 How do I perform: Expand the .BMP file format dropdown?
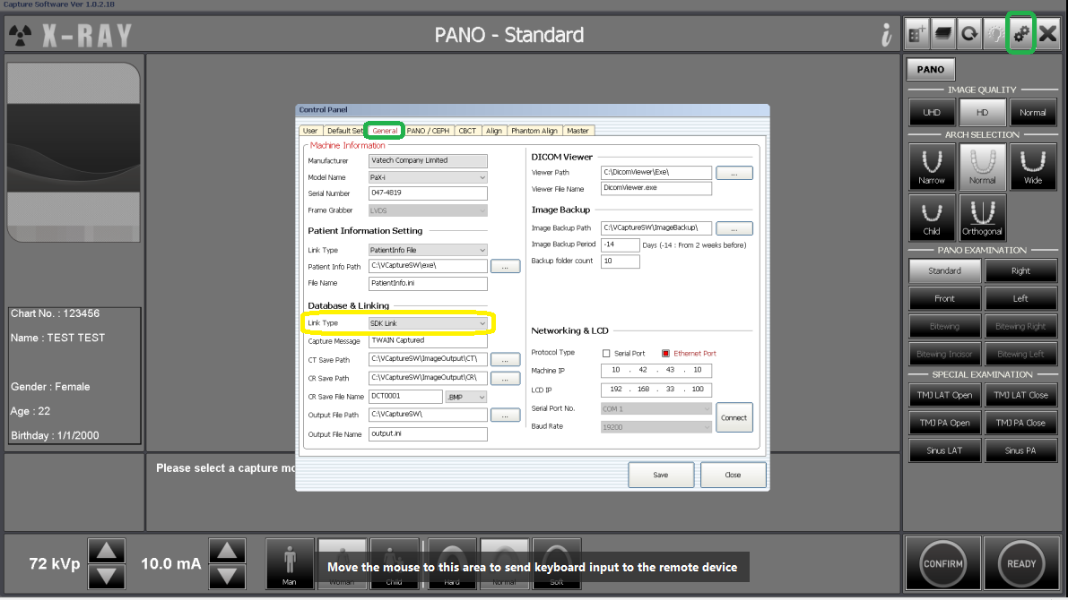(466, 397)
